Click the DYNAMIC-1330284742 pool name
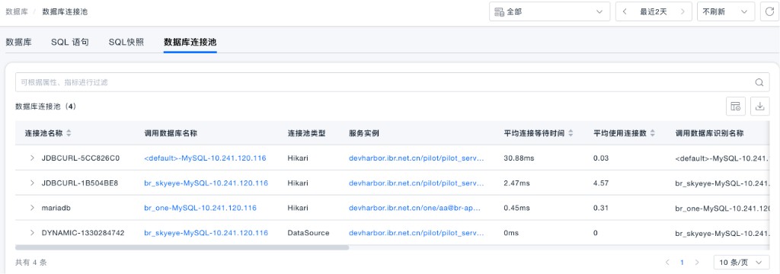The width and height of the screenshot is (780, 274). [83, 233]
